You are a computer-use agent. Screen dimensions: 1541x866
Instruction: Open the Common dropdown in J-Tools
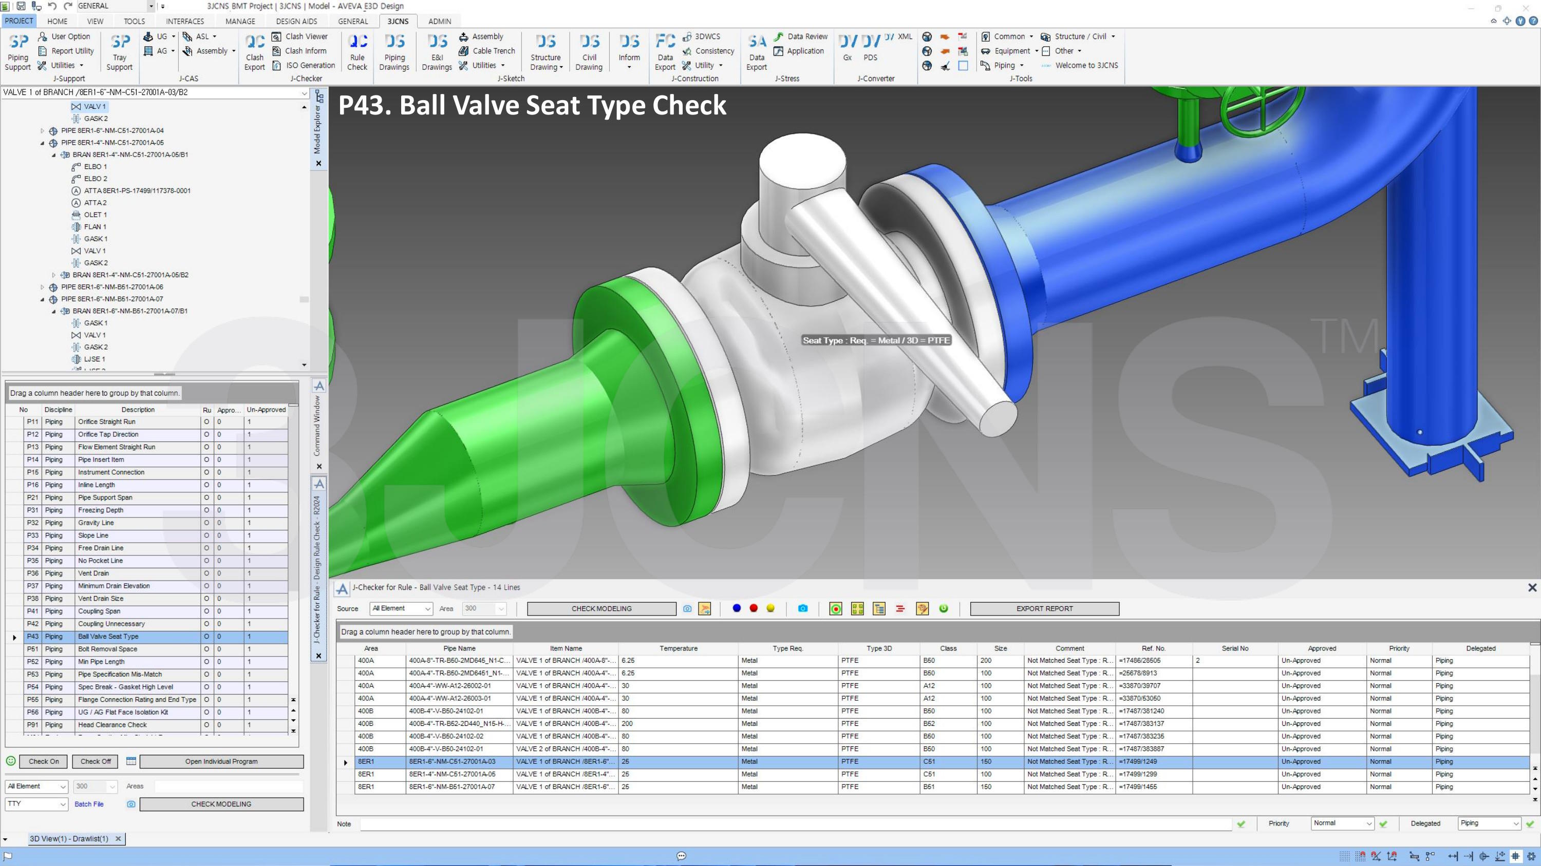pos(1008,36)
